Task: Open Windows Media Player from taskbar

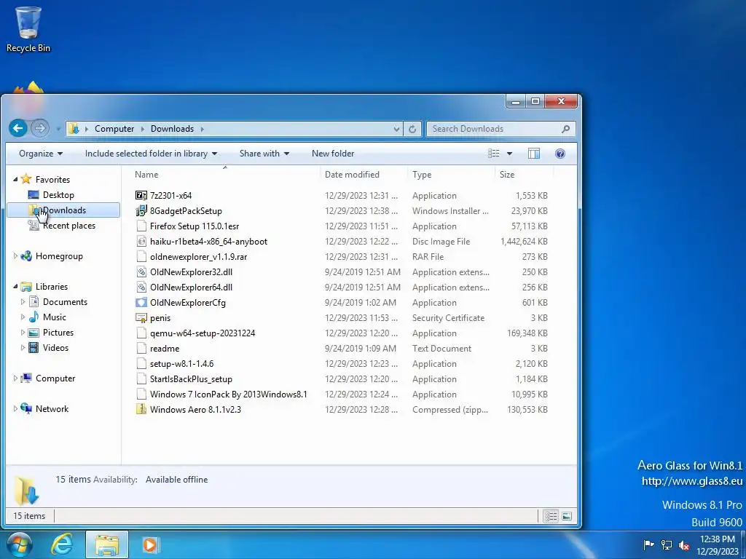Action: point(149,544)
